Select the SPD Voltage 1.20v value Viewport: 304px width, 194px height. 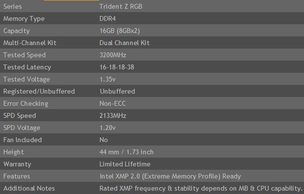click(108, 128)
